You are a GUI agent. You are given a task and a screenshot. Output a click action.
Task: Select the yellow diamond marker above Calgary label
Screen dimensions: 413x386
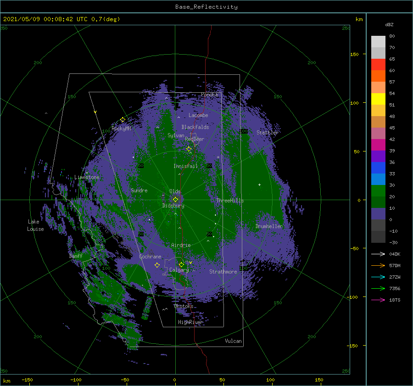coord(181,264)
